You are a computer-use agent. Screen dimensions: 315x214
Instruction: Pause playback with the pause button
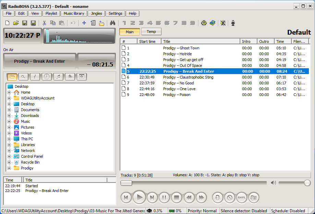tap(164, 198)
